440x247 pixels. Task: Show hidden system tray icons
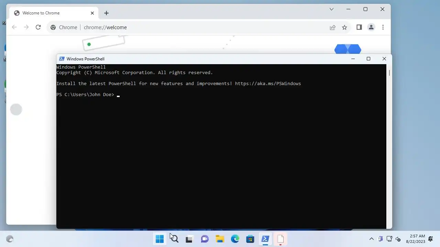coord(371,239)
